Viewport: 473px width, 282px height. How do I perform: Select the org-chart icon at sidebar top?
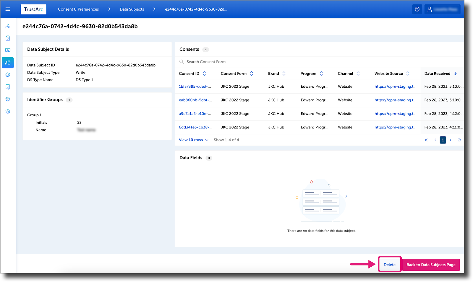coord(8,26)
